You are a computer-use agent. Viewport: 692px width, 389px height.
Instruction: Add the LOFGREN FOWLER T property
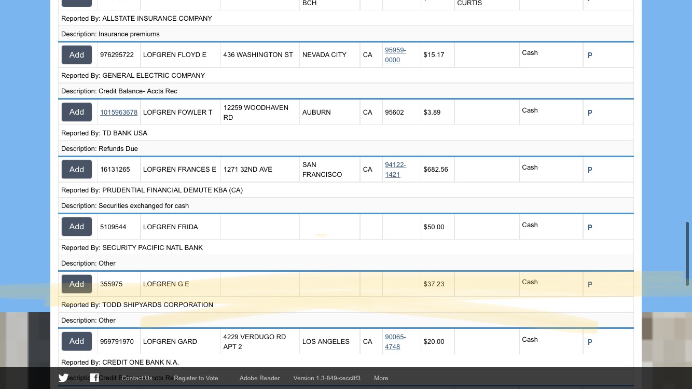(x=77, y=112)
